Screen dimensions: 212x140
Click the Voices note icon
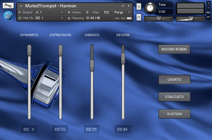pos(69,12)
